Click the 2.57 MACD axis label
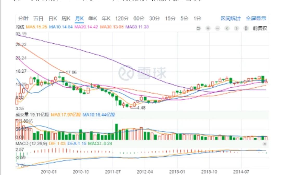This screenshot has width=281, height=175. click(20, 150)
